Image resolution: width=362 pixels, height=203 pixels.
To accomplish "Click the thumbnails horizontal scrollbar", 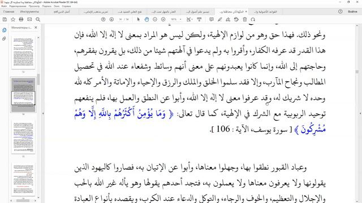I will tap(23, 201).
